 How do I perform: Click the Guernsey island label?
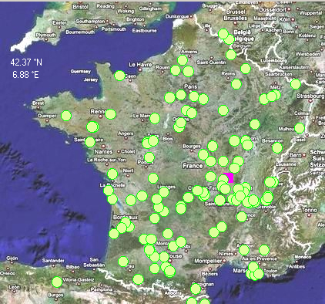[81, 71]
